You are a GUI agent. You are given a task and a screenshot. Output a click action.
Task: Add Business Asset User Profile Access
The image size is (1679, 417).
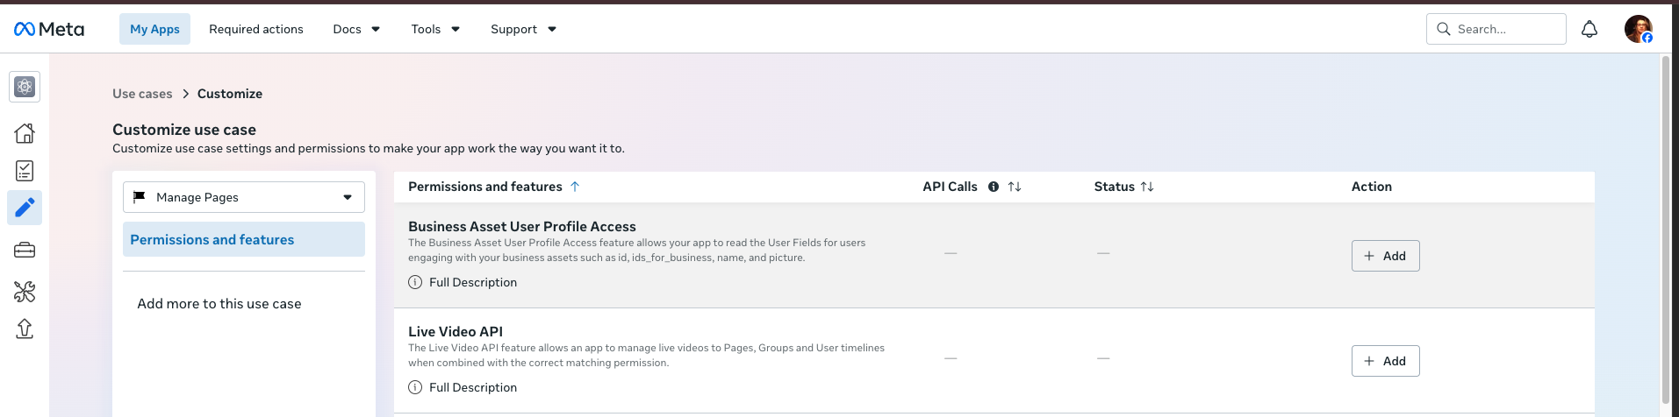tap(1385, 256)
